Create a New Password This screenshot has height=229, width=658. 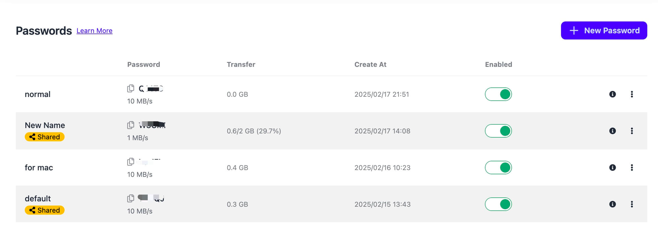pyautogui.click(x=604, y=30)
